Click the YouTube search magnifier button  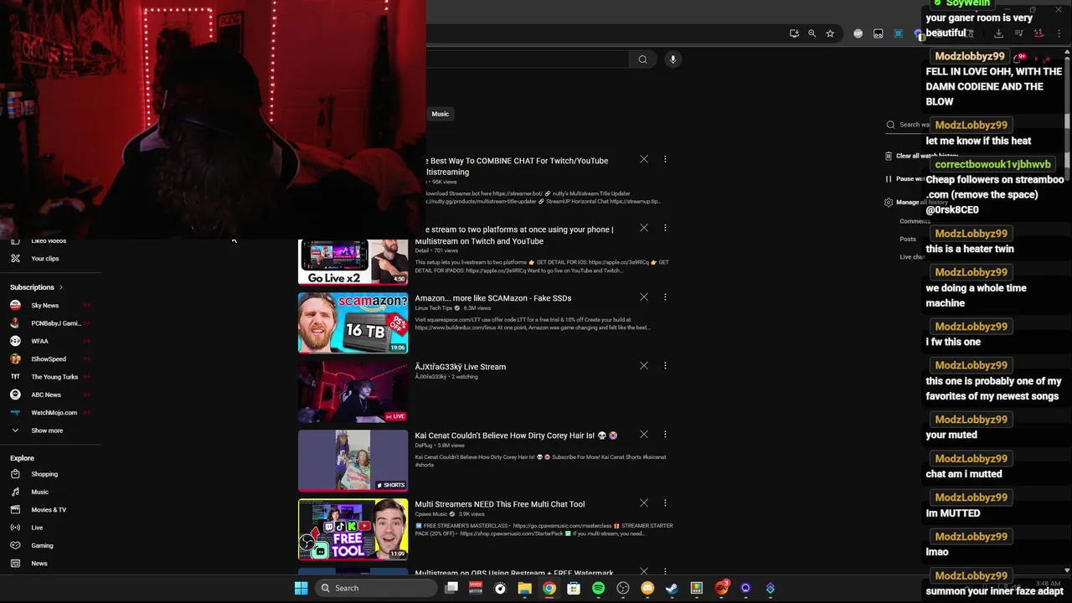click(642, 59)
